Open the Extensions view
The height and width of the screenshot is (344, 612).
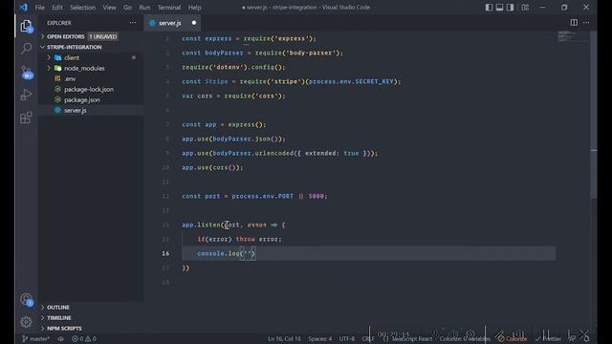(26, 118)
